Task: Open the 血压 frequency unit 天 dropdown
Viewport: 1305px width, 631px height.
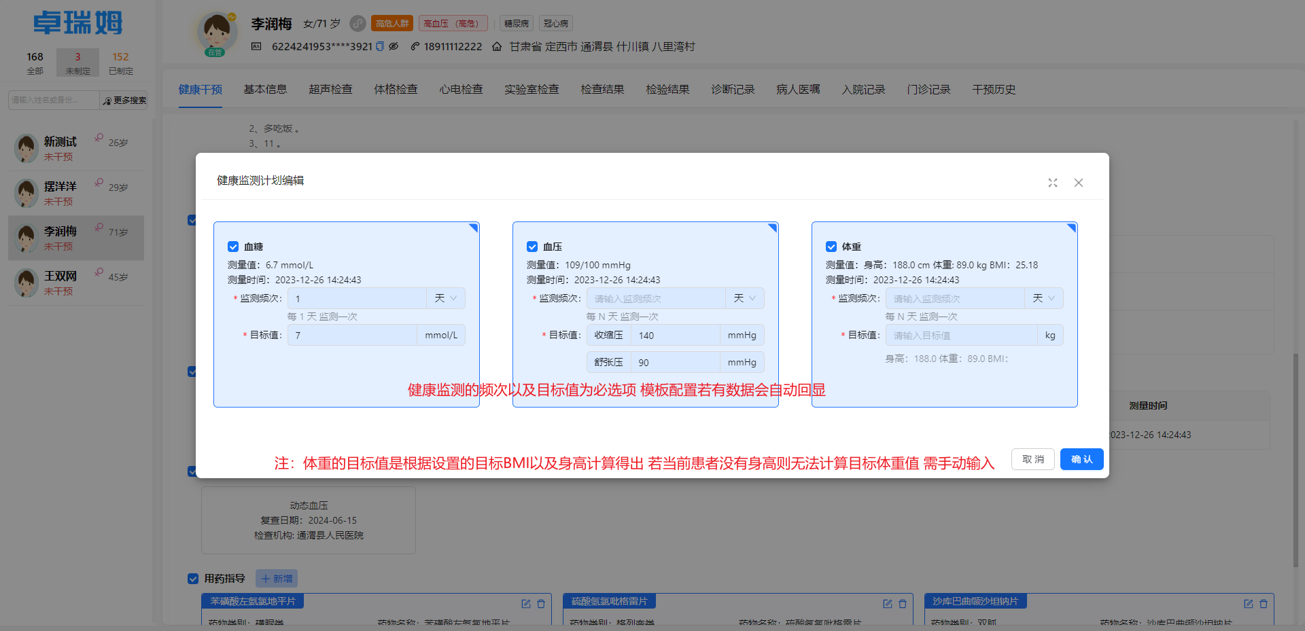Action: tap(745, 298)
